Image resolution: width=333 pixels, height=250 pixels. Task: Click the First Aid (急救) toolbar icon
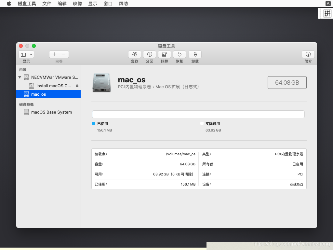point(135,54)
